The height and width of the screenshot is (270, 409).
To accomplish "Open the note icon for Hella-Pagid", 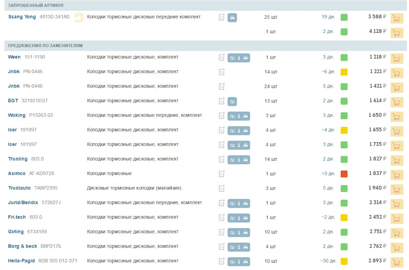I will point(222,261).
